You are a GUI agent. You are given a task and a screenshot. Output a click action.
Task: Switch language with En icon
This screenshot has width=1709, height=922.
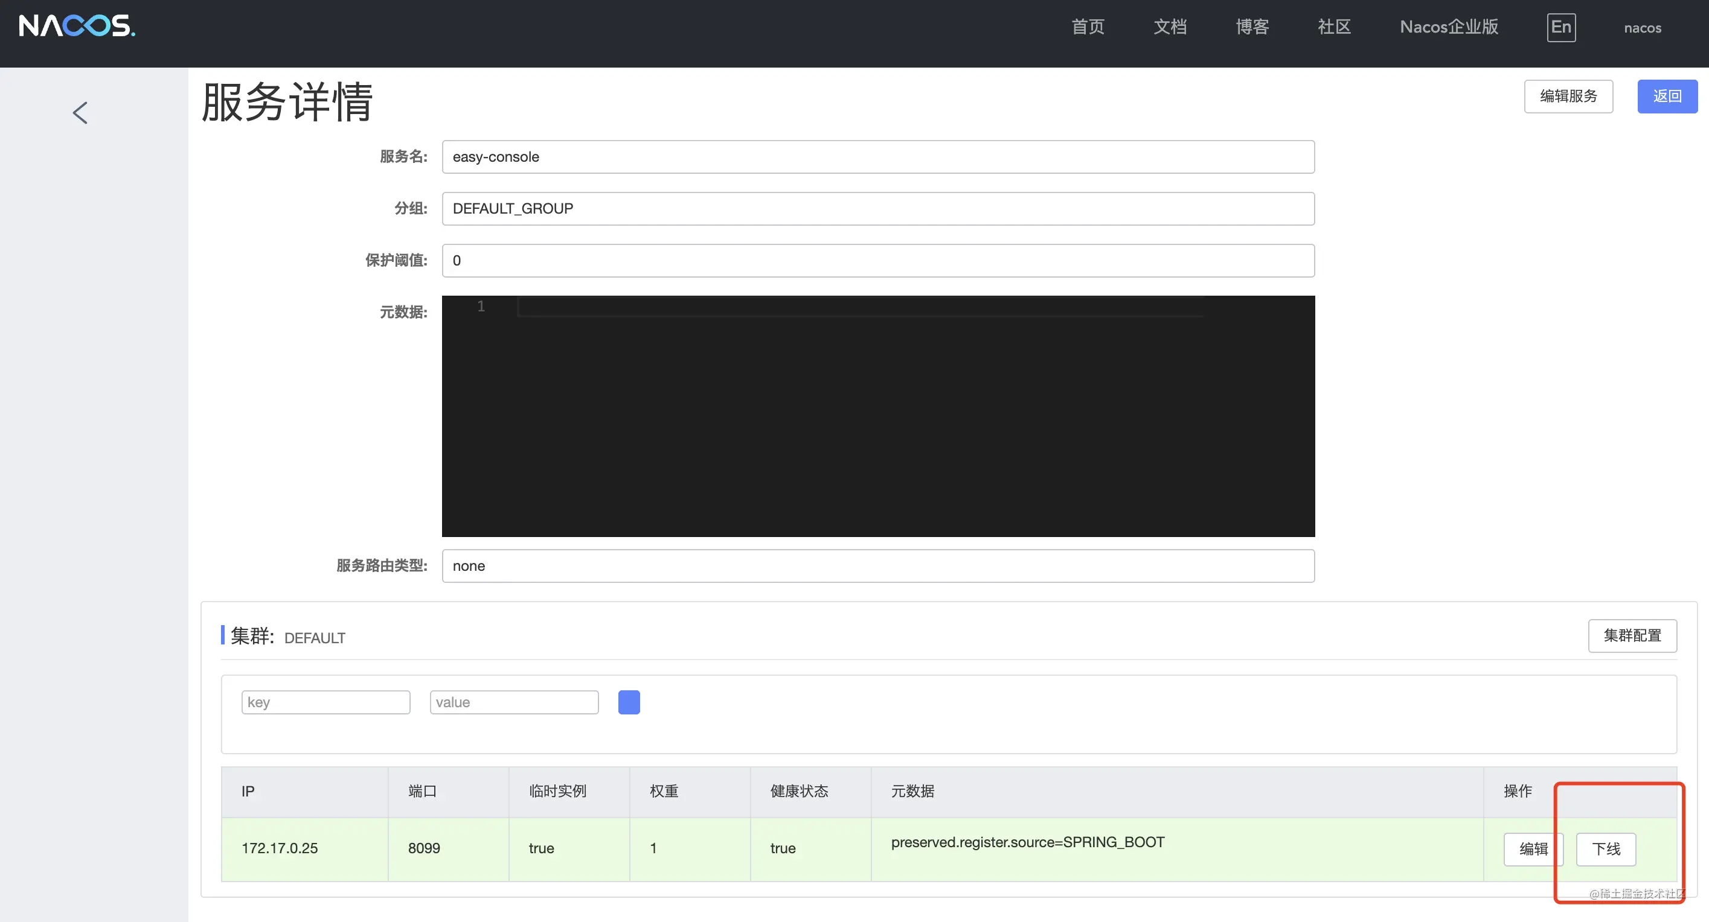click(x=1560, y=27)
